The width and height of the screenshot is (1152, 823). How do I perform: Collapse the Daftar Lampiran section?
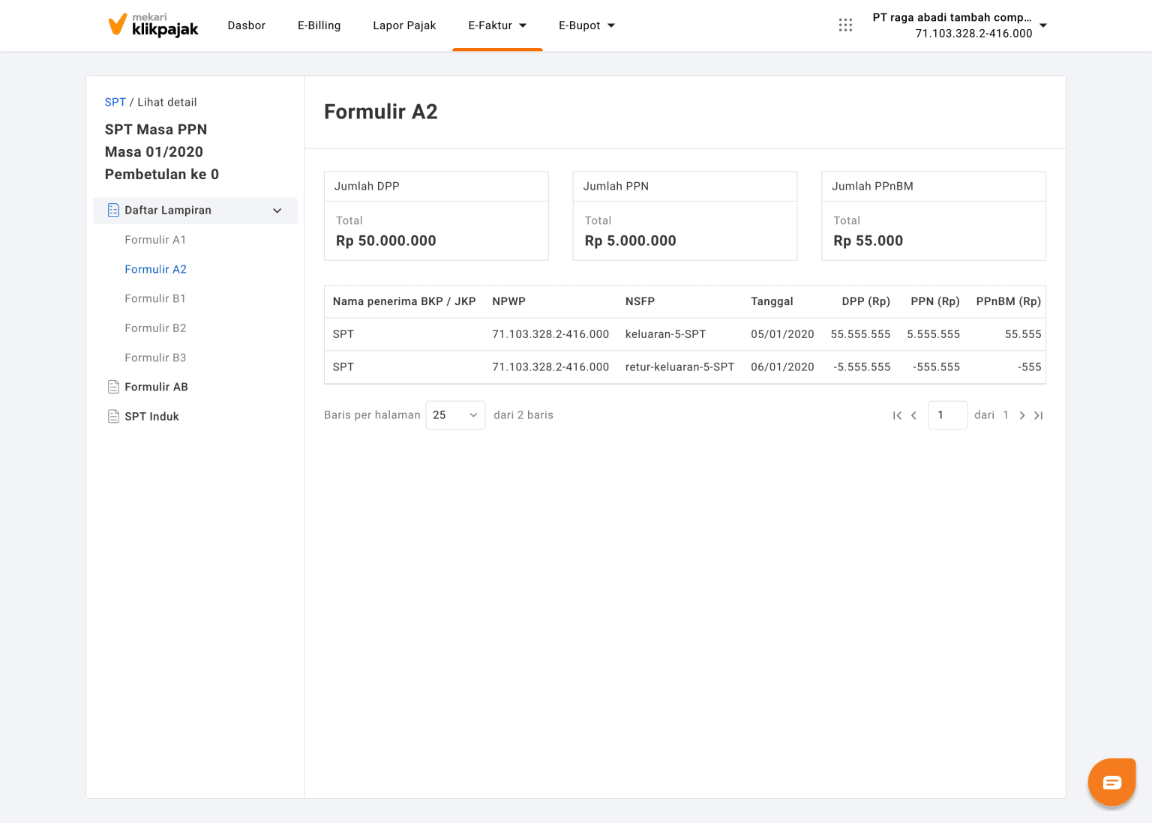(x=277, y=211)
